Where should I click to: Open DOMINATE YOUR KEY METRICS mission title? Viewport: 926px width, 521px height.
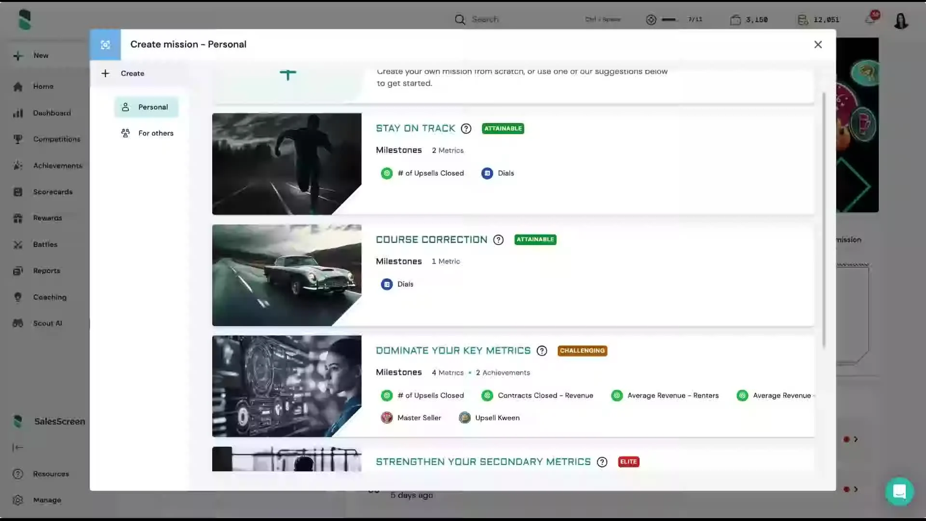point(453,351)
